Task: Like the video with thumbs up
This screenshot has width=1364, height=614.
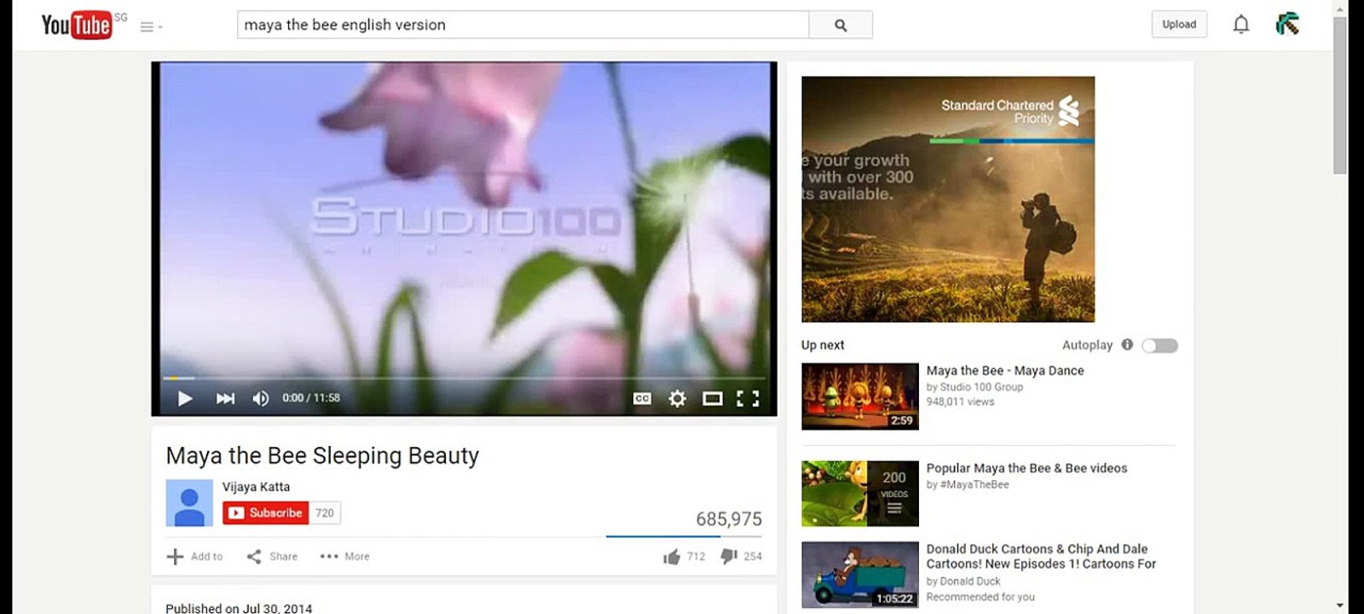Action: pos(672,556)
